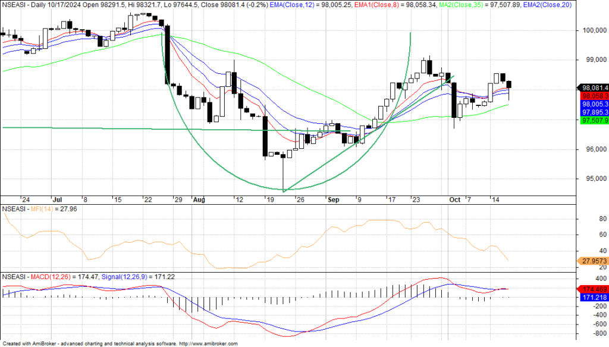Image resolution: width=609 pixels, height=347 pixels.
Task: Select the blue 98,005.3 price tag
Action: (x=594, y=104)
